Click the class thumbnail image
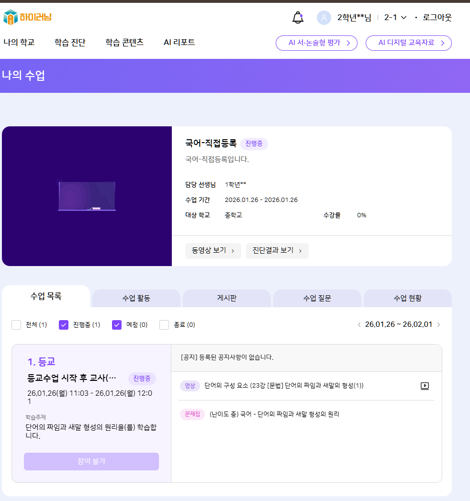 pos(87,196)
